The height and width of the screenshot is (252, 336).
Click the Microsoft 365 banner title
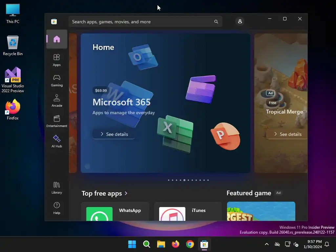pyautogui.click(x=121, y=102)
